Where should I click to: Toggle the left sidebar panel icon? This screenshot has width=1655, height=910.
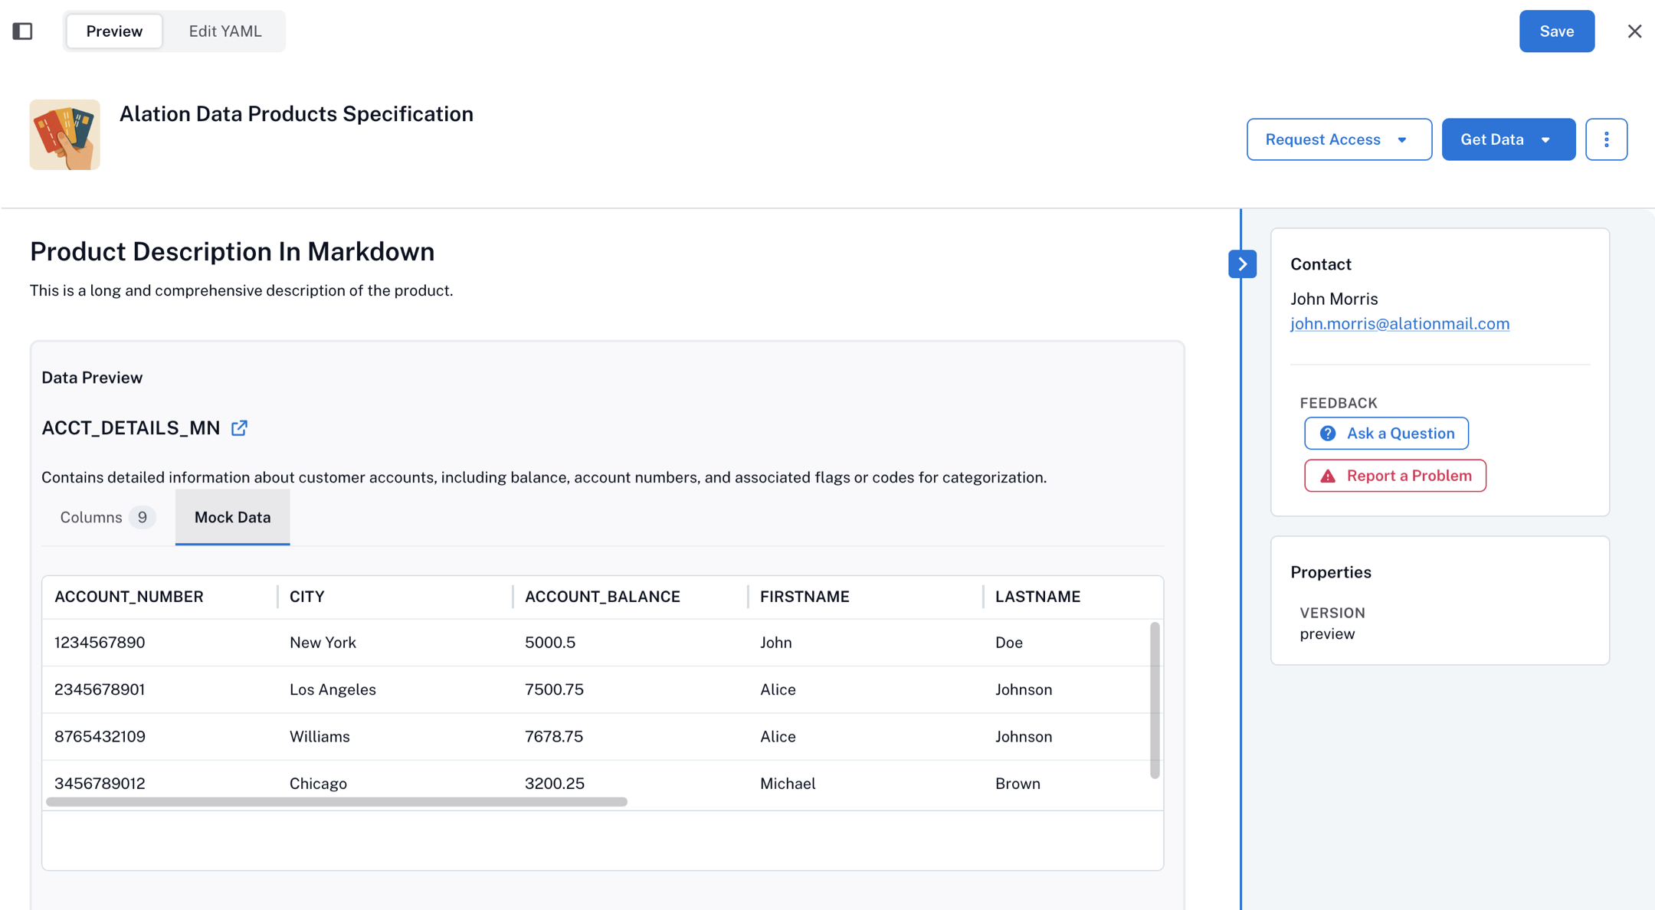pyautogui.click(x=24, y=31)
